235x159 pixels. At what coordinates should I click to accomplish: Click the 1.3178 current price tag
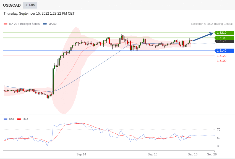(x=224, y=41)
